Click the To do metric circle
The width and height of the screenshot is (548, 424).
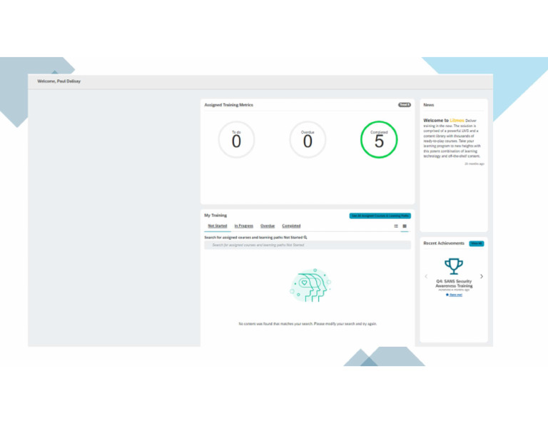pos(236,139)
